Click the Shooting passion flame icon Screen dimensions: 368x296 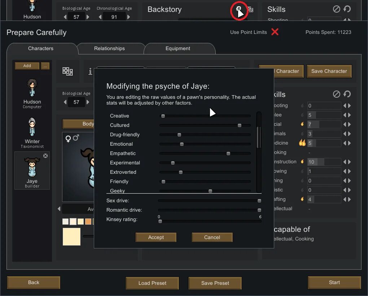click(x=302, y=106)
